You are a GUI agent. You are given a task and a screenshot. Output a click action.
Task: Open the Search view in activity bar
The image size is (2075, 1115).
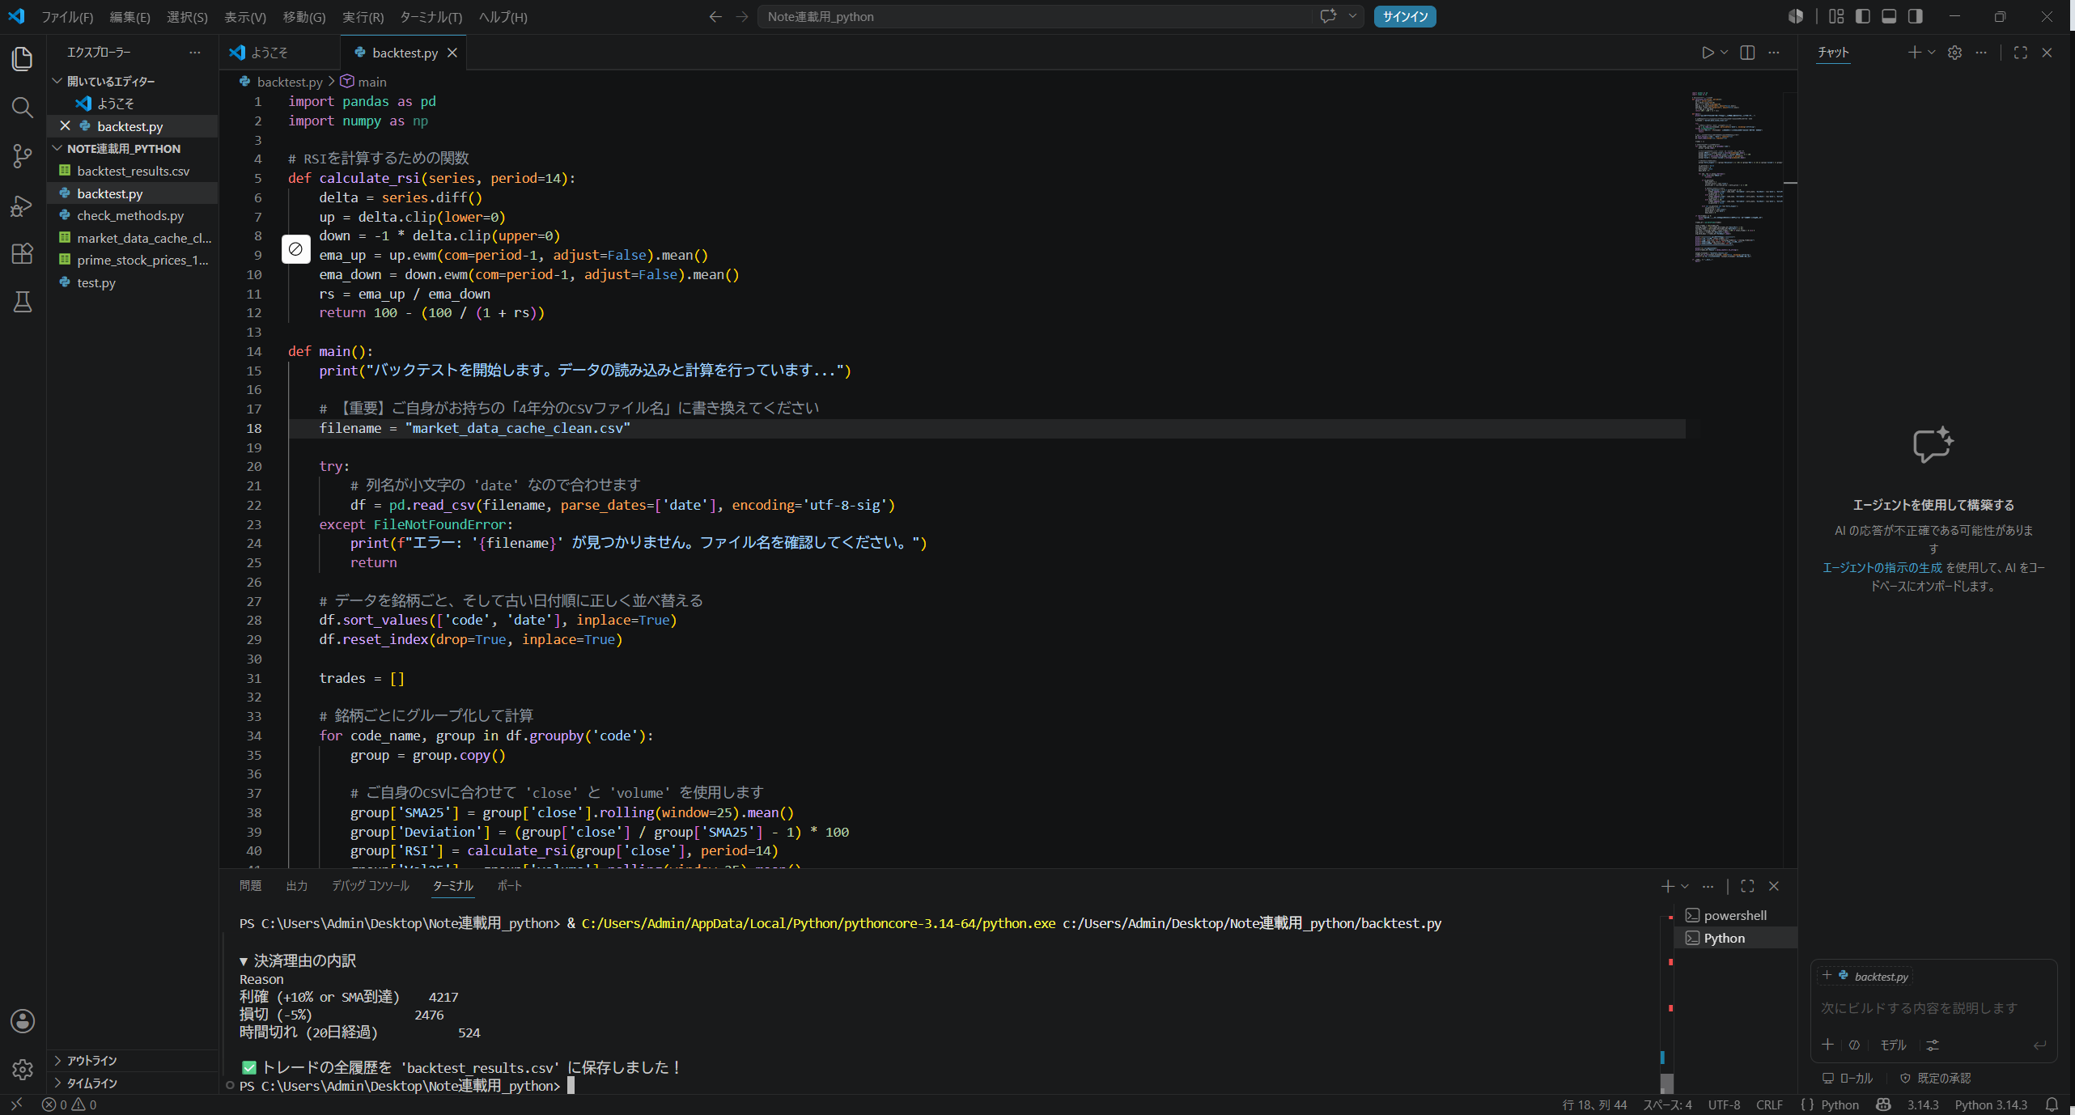click(23, 107)
